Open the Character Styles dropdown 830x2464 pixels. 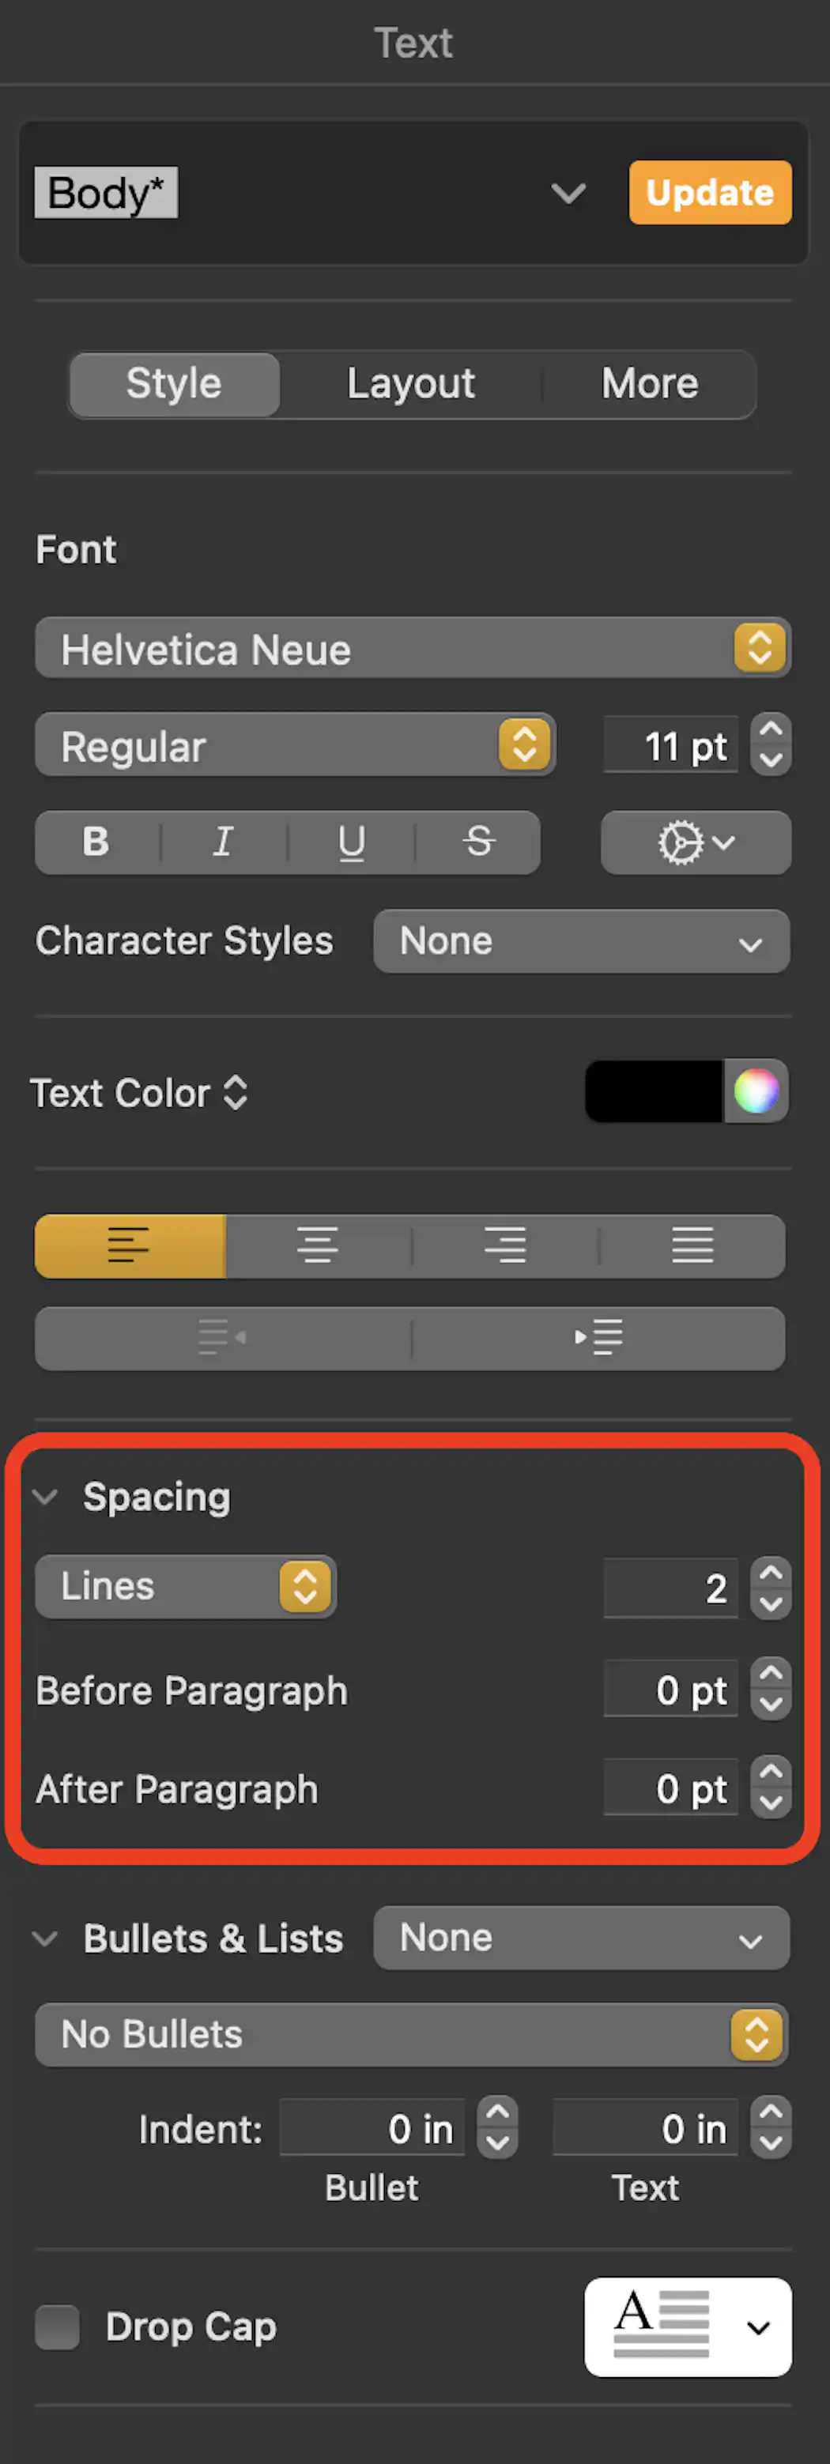580,941
